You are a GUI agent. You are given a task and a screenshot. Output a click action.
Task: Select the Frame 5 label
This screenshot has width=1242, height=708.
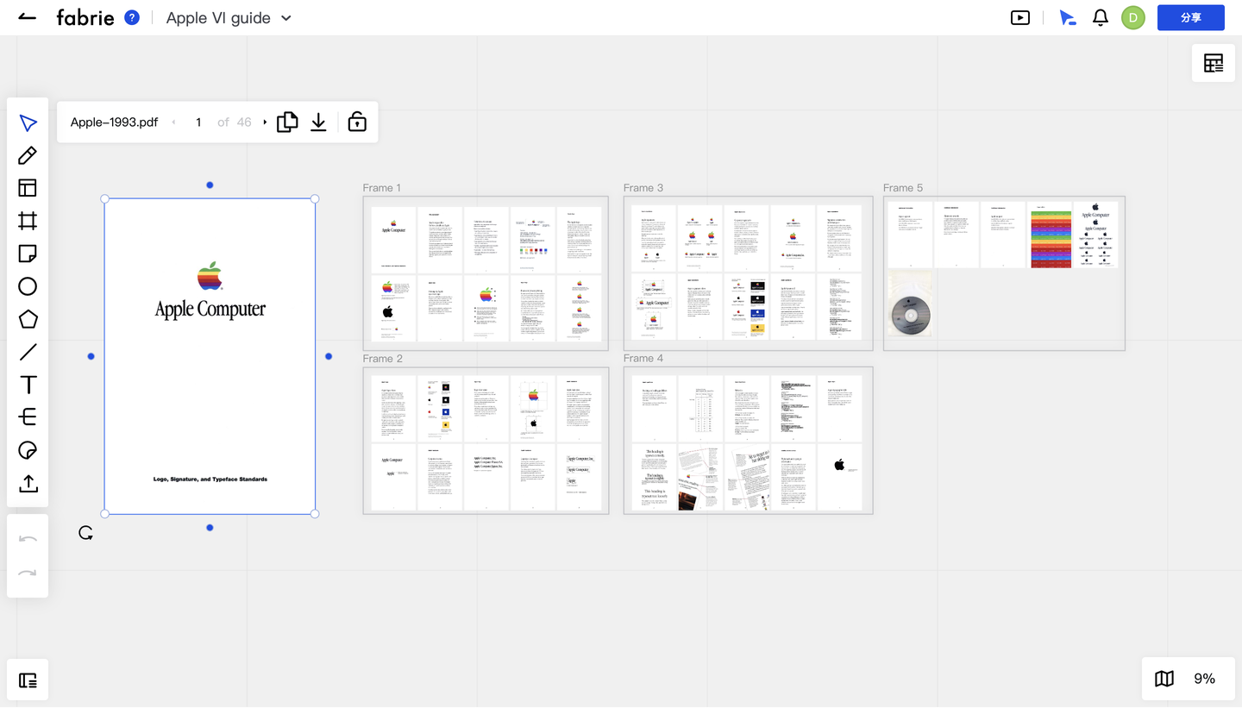coord(903,188)
